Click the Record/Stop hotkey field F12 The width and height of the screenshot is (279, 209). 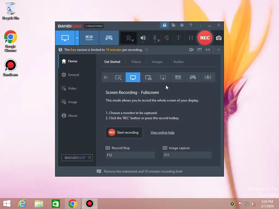click(130, 155)
